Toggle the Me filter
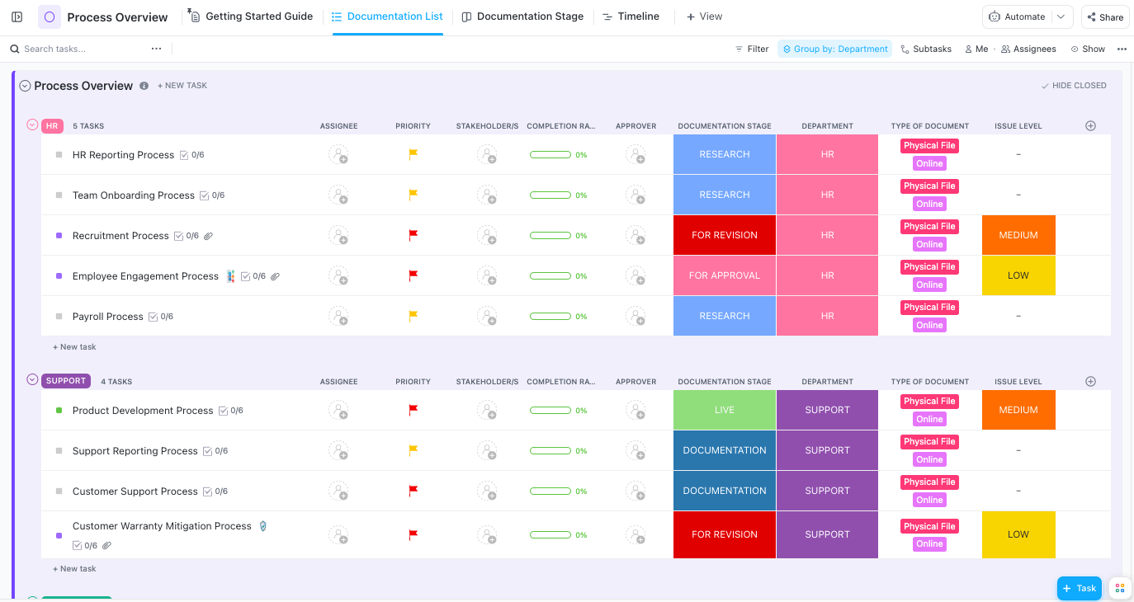Viewport: 1134px width, 602px height. [x=976, y=49]
